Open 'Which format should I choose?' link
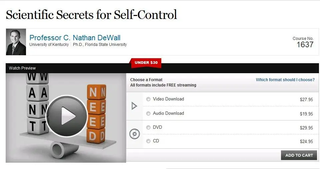The width and height of the screenshot is (320, 169). click(285, 80)
